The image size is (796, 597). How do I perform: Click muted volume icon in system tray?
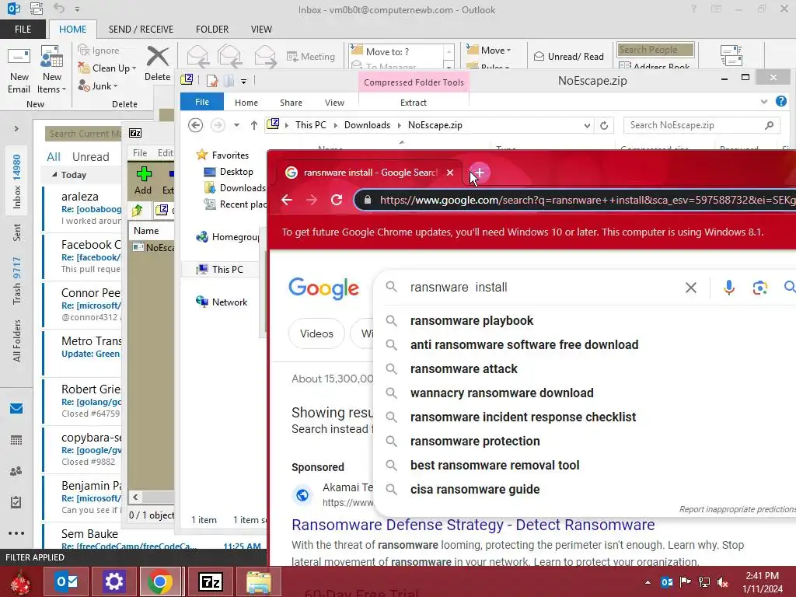[723, 581]
